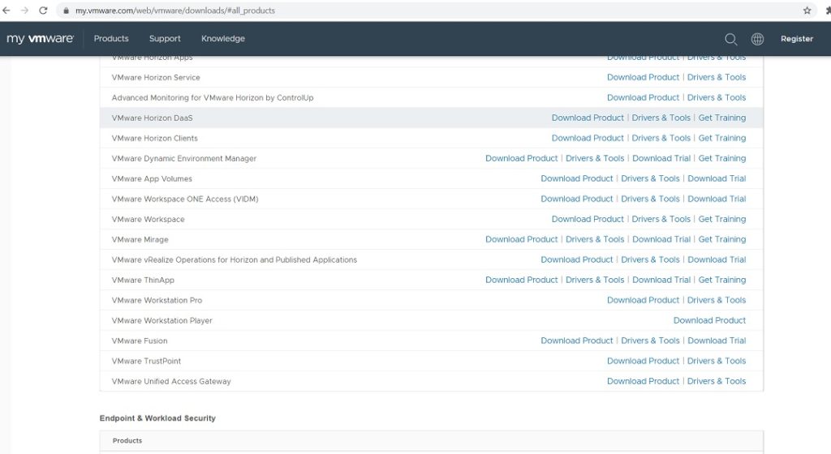Screen dimensions: 831x454
Task: Download Product for VMware Horizon Clients
Action: pos(588,138)
